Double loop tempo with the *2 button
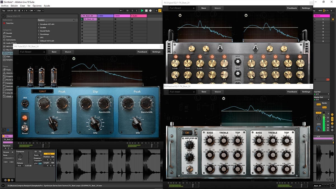Viewport: 336px width, 189px height. 40,151
